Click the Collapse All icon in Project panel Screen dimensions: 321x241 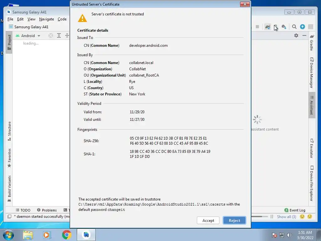pos(67,36)
